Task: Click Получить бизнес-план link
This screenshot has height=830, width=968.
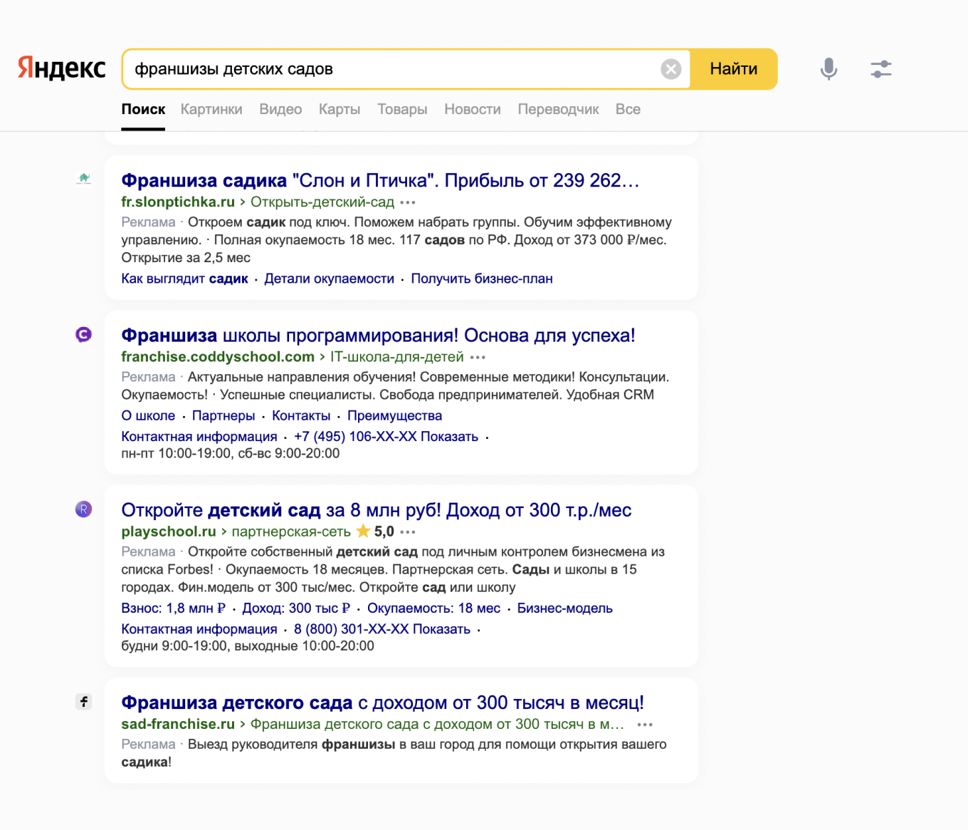Action: (482, 279)
